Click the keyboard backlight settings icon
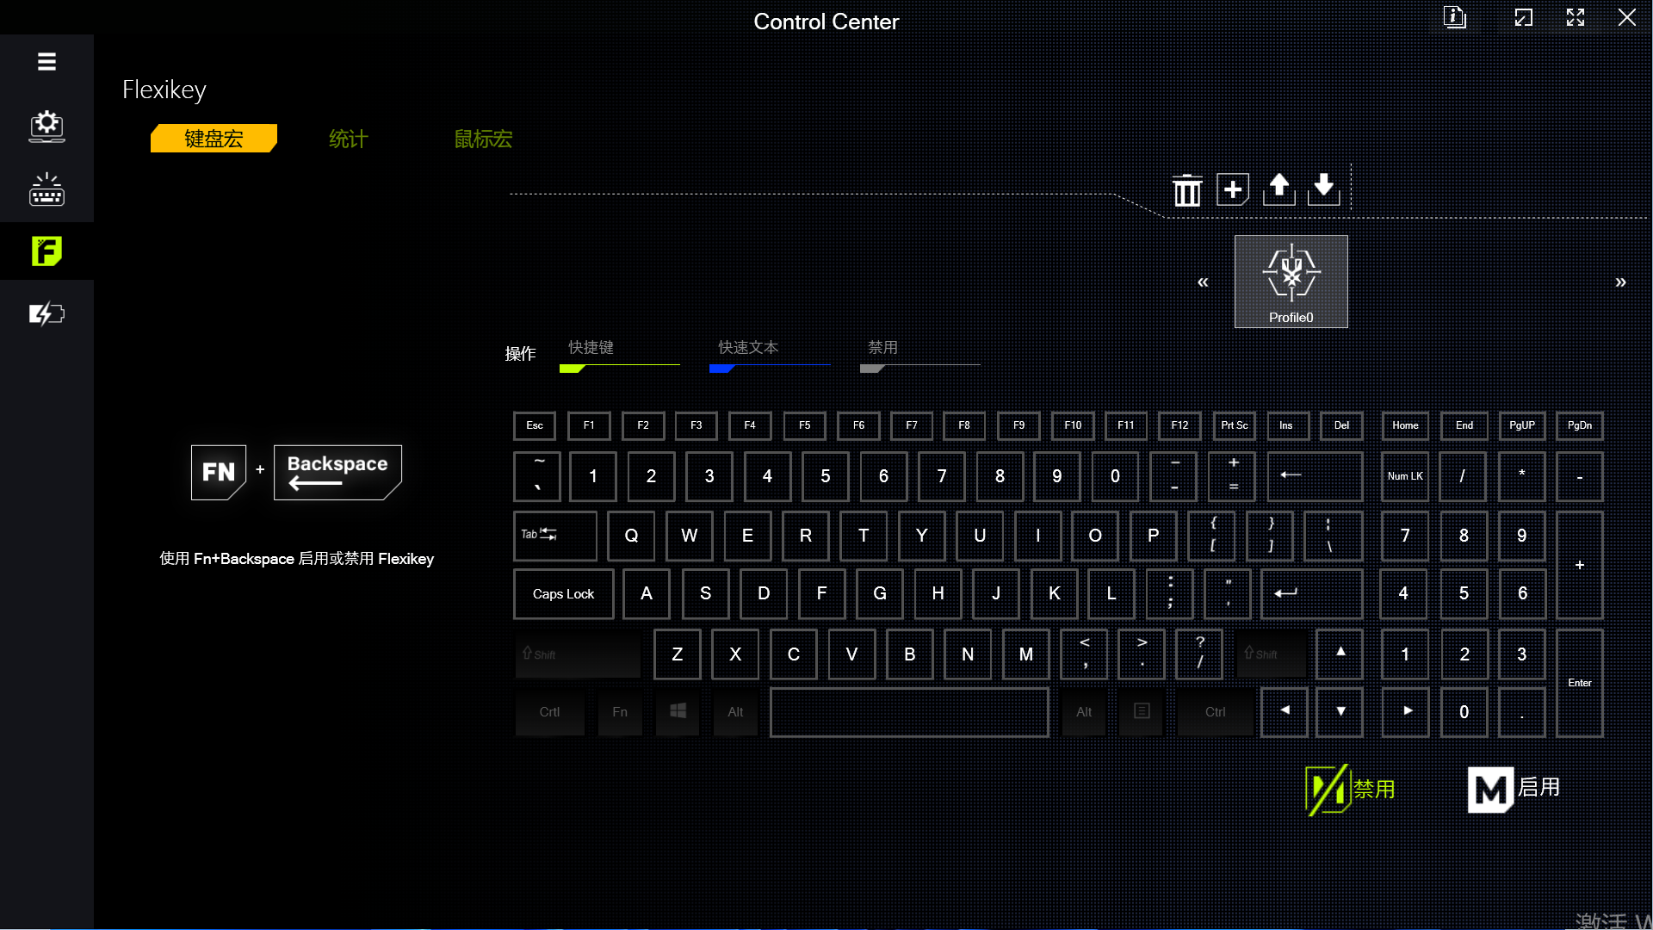The width and height of the screenshot is (1653, 930). pyautogui.click(x=46, y=189)
